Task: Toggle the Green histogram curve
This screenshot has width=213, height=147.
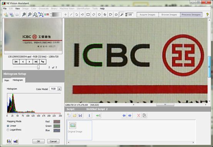Action: coord(57,126)
